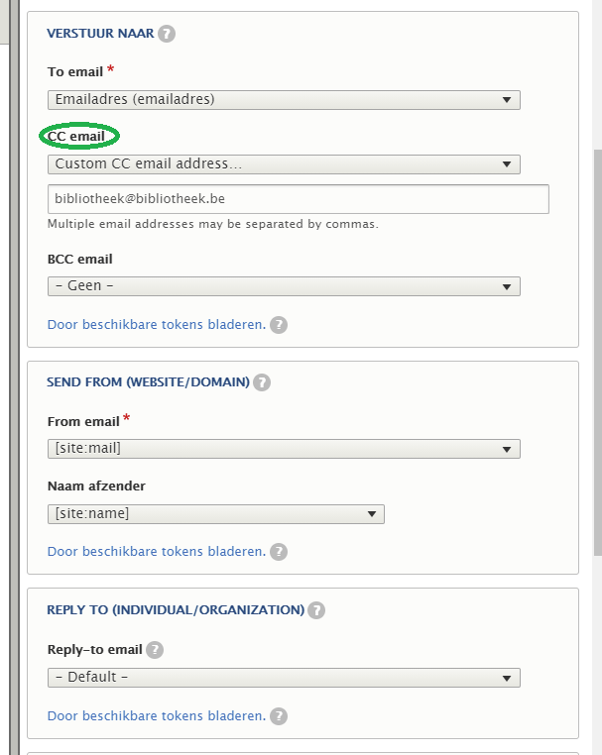
Task: Click help icon beside Reply-to email label
Action: tap(155, 650)
